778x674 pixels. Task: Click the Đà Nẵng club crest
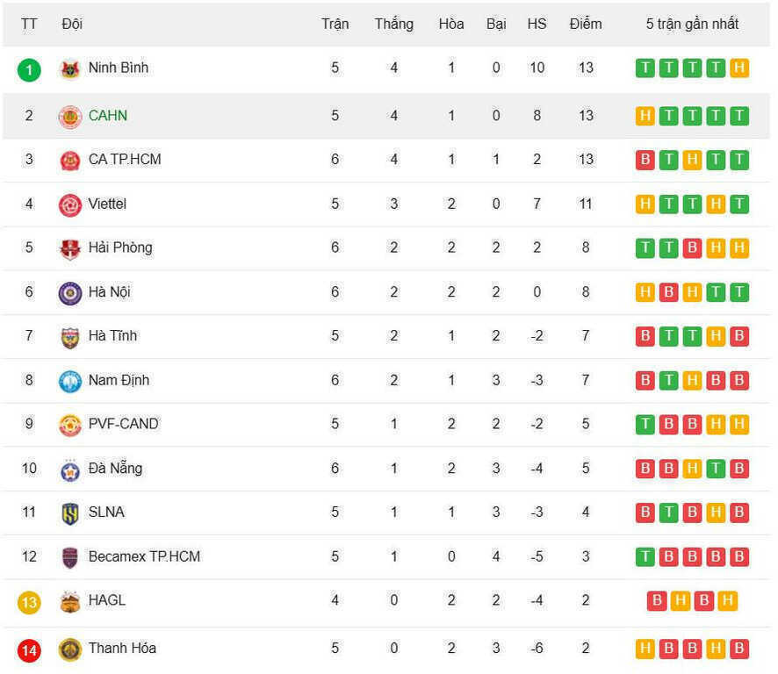[x=69, y=470]
